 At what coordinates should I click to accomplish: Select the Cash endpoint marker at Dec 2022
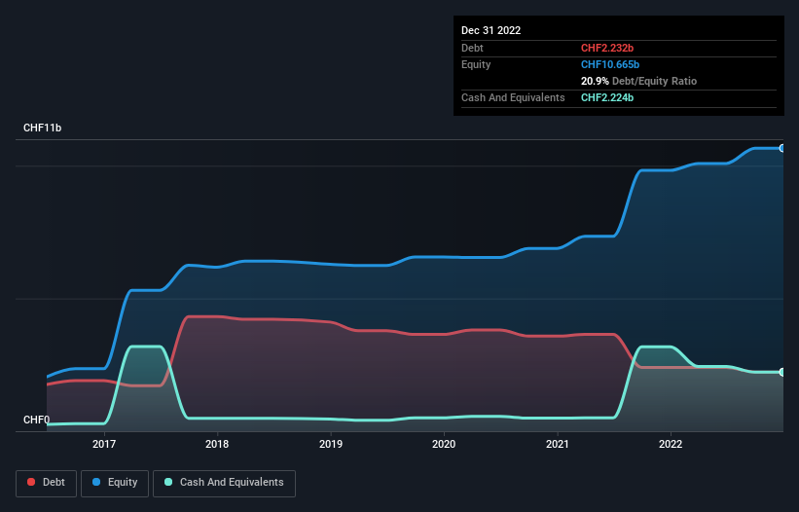click(782, 372)
